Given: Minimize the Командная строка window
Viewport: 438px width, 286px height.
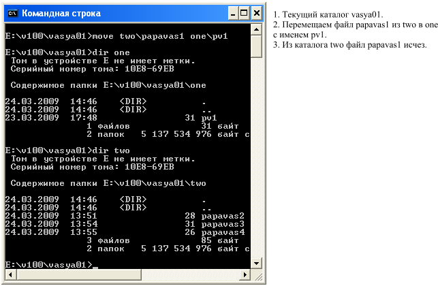Looking at the screenshot, I should click(x=233, y=13).
